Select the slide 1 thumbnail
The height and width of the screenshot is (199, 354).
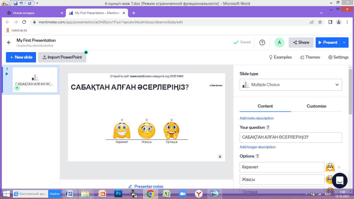[35, 80]
